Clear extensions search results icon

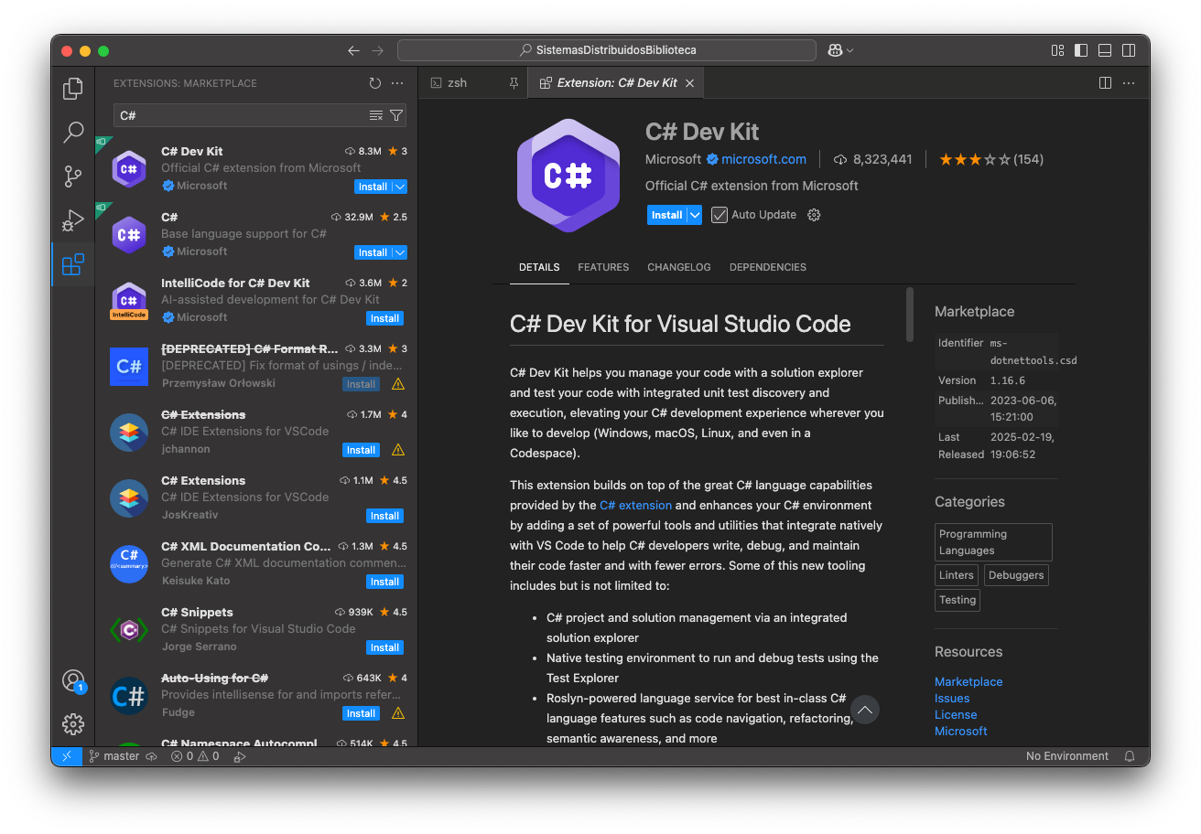[375, 115]
